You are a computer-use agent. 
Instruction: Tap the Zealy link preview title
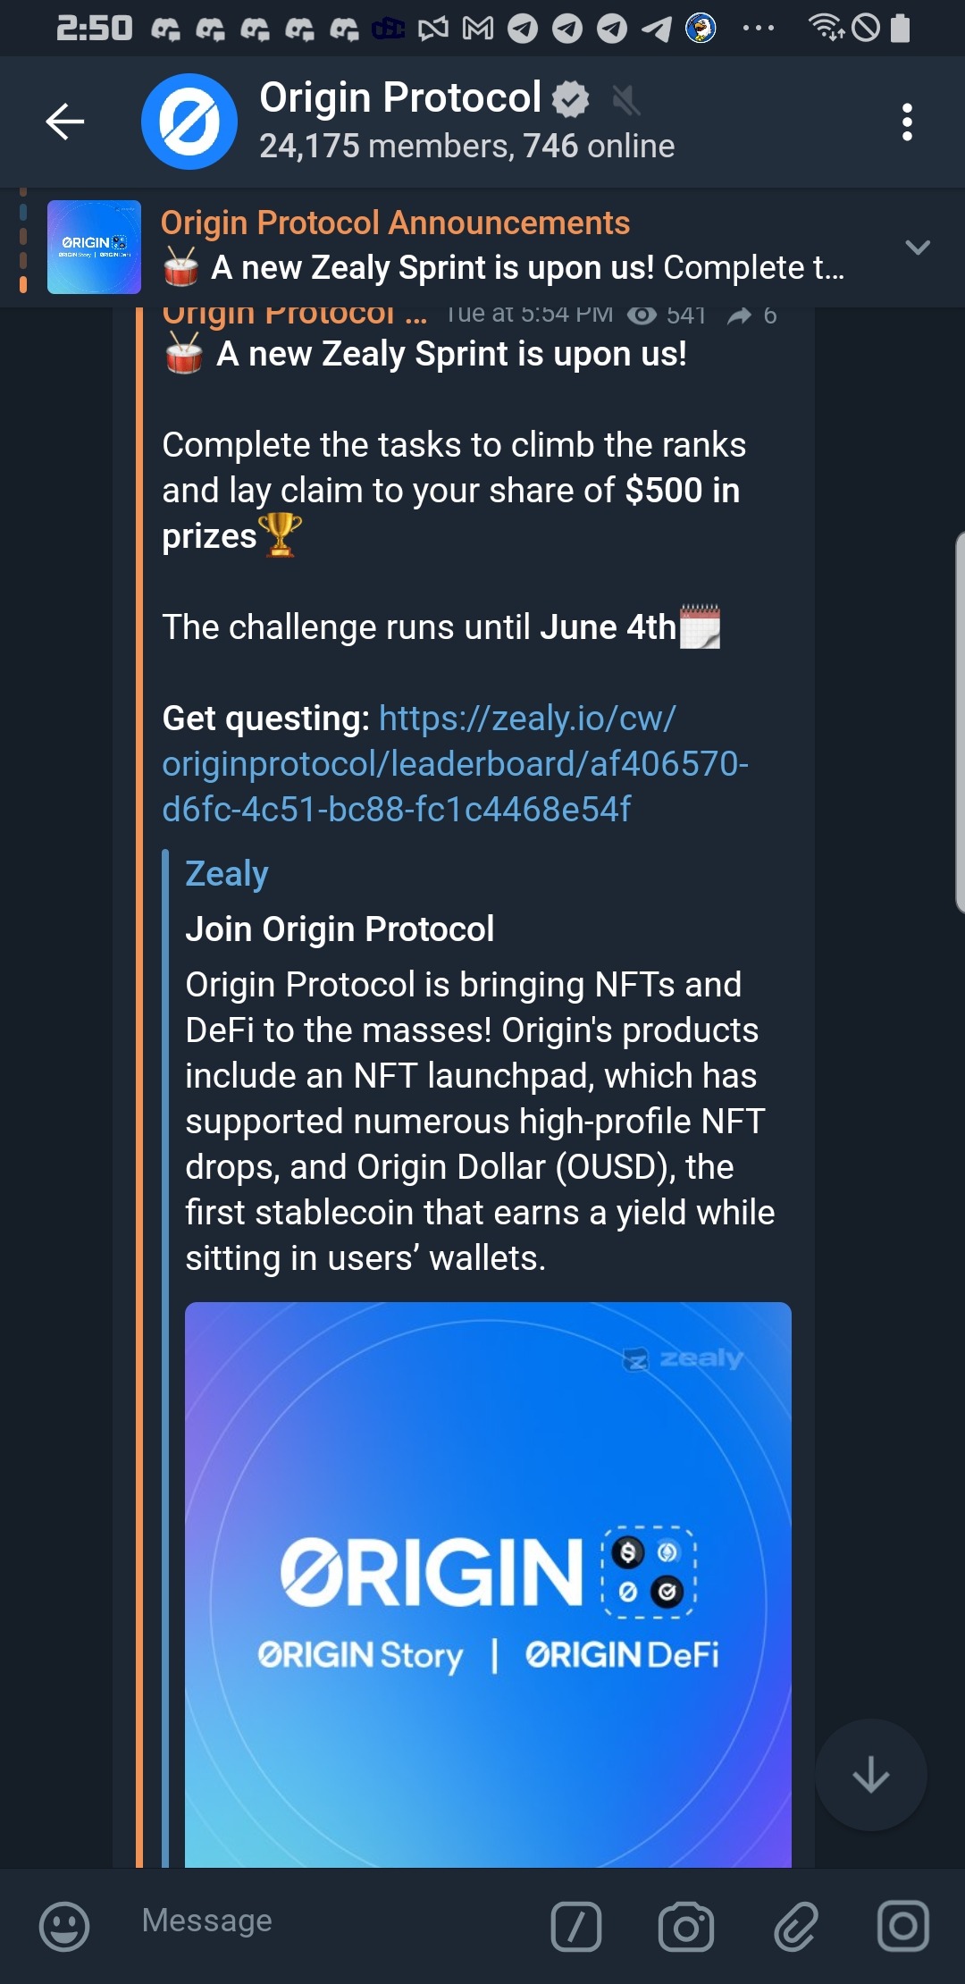click(x=227, y=873)
